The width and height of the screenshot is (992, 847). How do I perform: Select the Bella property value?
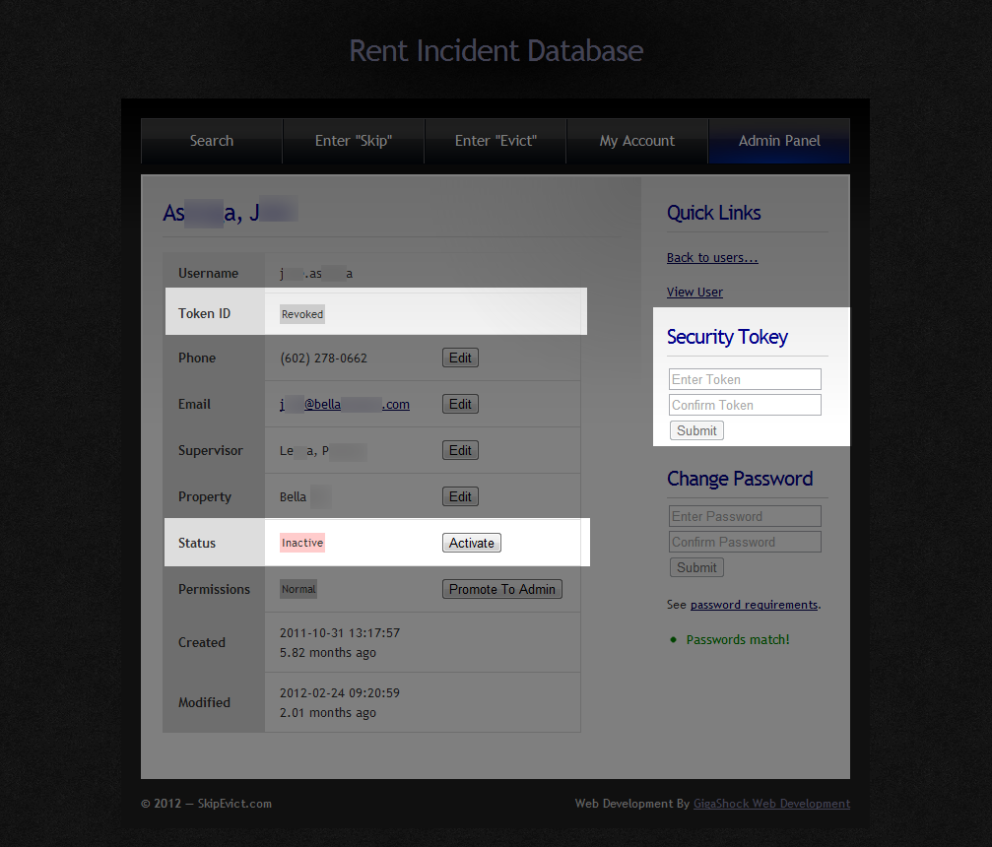point(293,496)
